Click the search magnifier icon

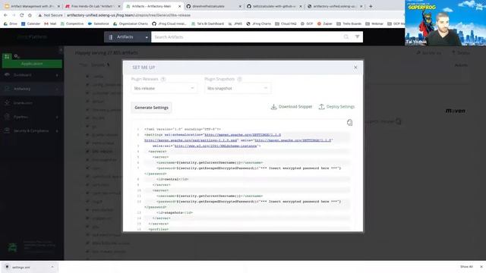[x=346, y=37]
